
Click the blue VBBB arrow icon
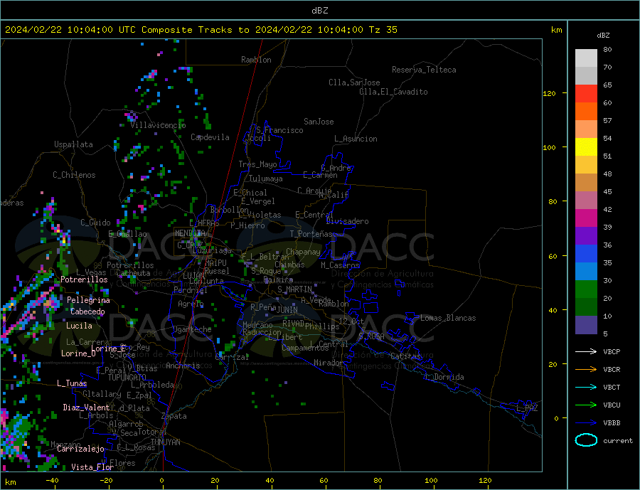586,423
